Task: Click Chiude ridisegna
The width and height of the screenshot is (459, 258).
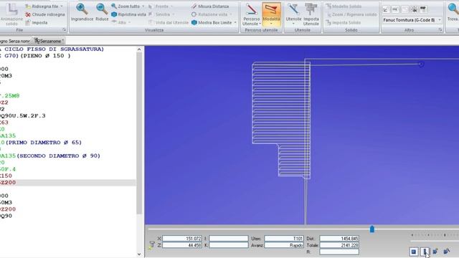Action: tap(44, 14)
